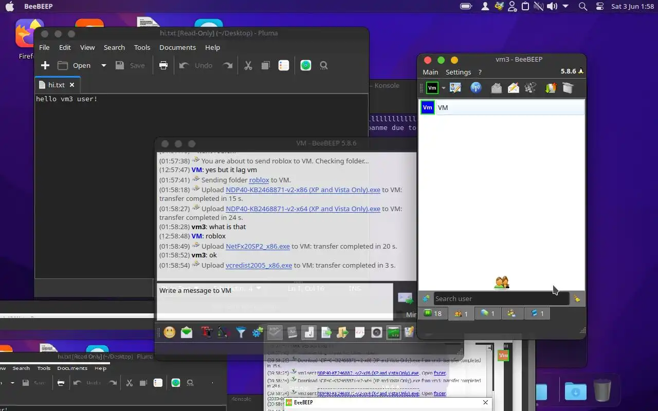Click the code snippet icon in chat toolbar
This screenshot has width=658, height=411.
360,332
